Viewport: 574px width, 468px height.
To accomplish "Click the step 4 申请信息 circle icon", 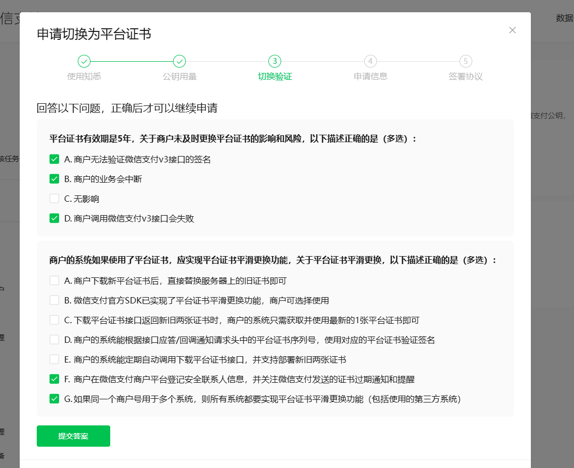I will point(370,61).
